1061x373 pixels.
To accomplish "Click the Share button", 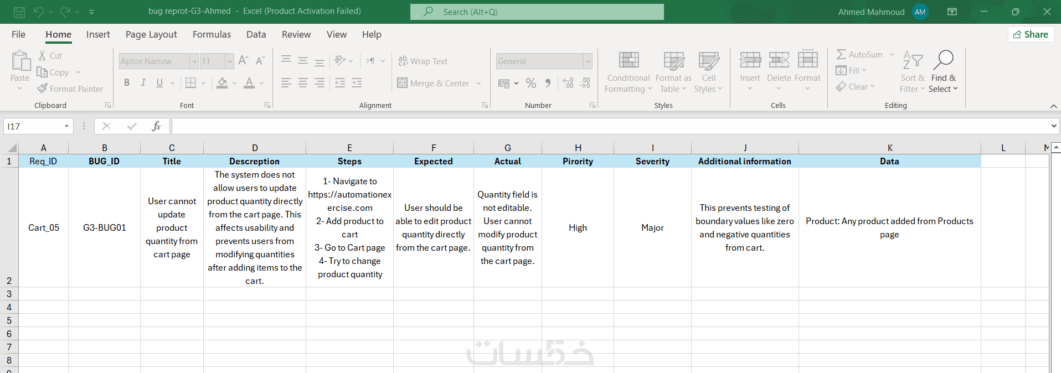I will pos(1031,34).
